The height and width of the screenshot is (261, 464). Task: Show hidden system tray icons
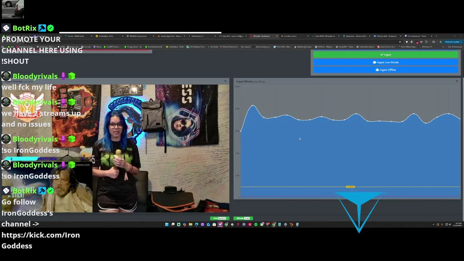pos(434,224)
